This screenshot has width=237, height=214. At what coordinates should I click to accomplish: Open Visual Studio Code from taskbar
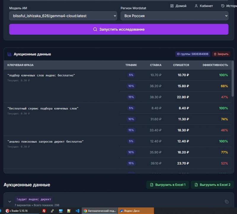(x=77, y=211)
